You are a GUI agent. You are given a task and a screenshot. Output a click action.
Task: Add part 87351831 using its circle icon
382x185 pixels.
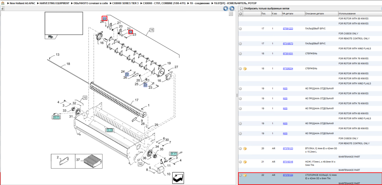240,54
